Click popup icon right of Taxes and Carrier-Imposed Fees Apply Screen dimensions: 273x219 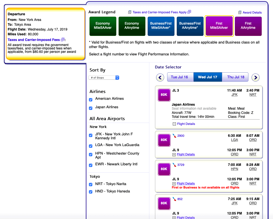189,12
